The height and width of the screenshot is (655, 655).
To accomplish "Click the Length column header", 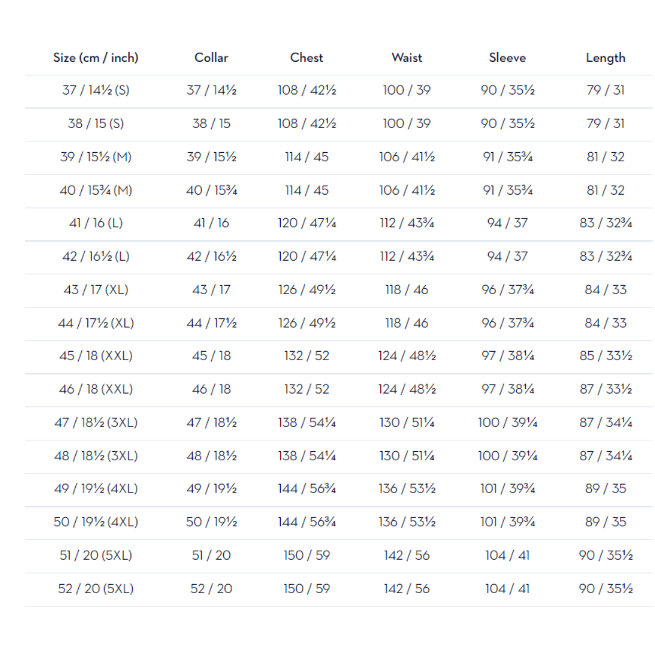I will [606, 58].
